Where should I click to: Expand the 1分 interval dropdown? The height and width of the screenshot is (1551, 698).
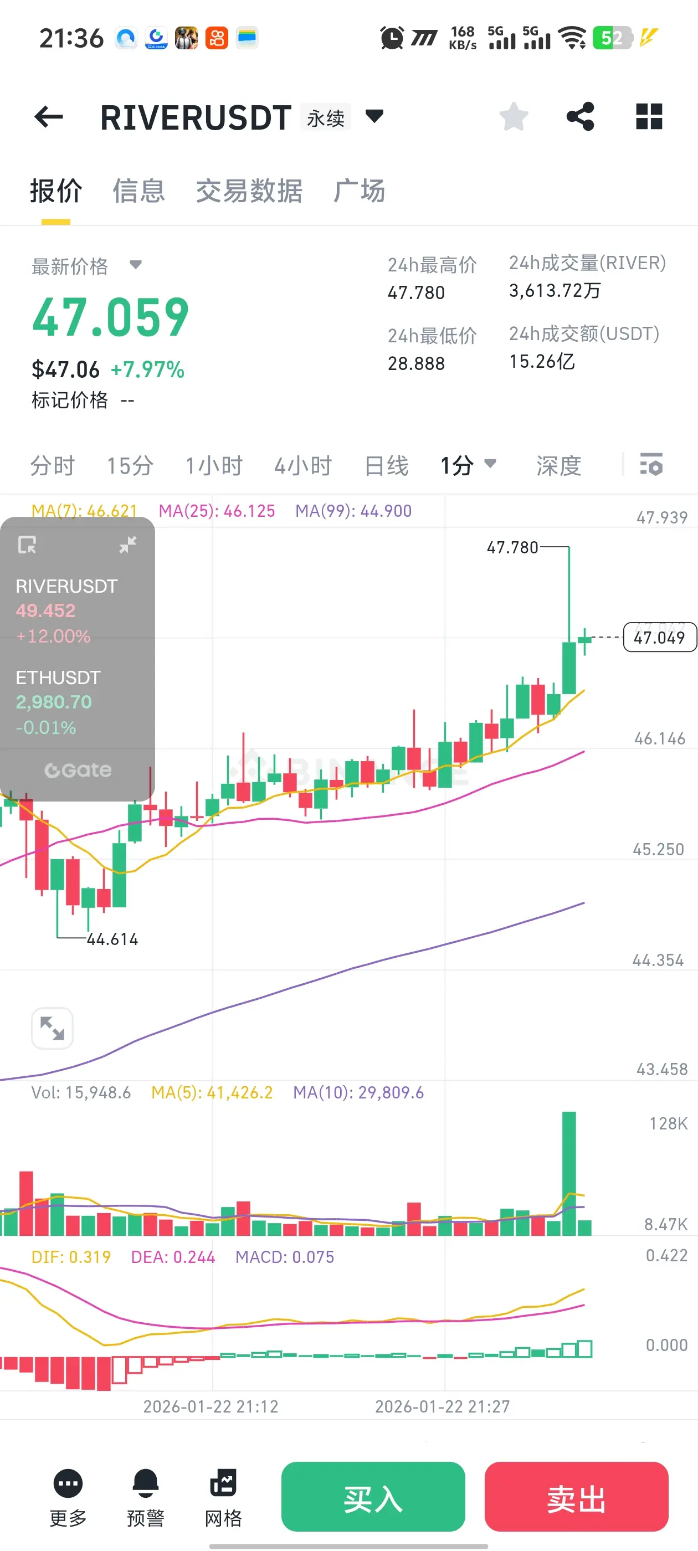pos(468,465)
